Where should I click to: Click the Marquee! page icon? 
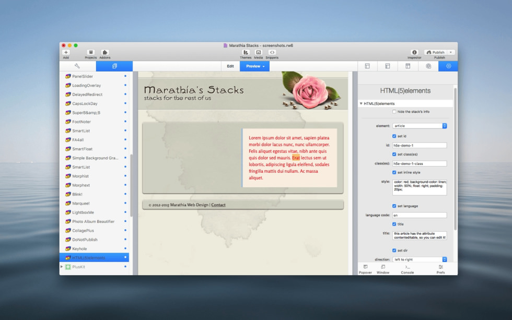68,203
